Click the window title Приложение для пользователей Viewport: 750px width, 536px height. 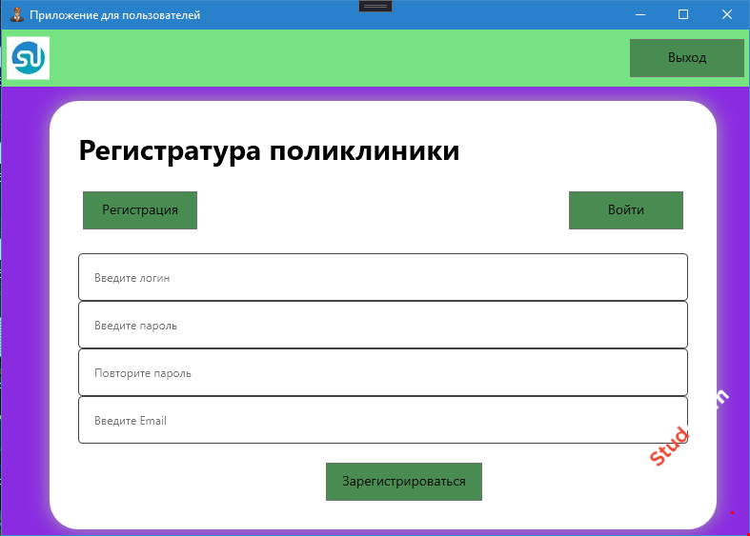114,15
